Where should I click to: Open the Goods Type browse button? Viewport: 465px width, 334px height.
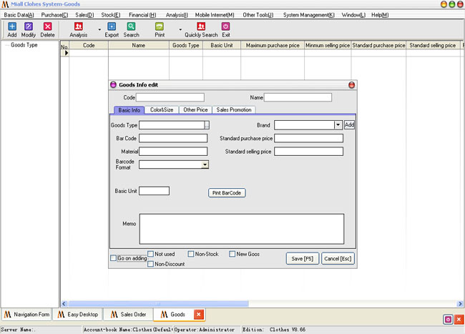[x=207, y=125]
